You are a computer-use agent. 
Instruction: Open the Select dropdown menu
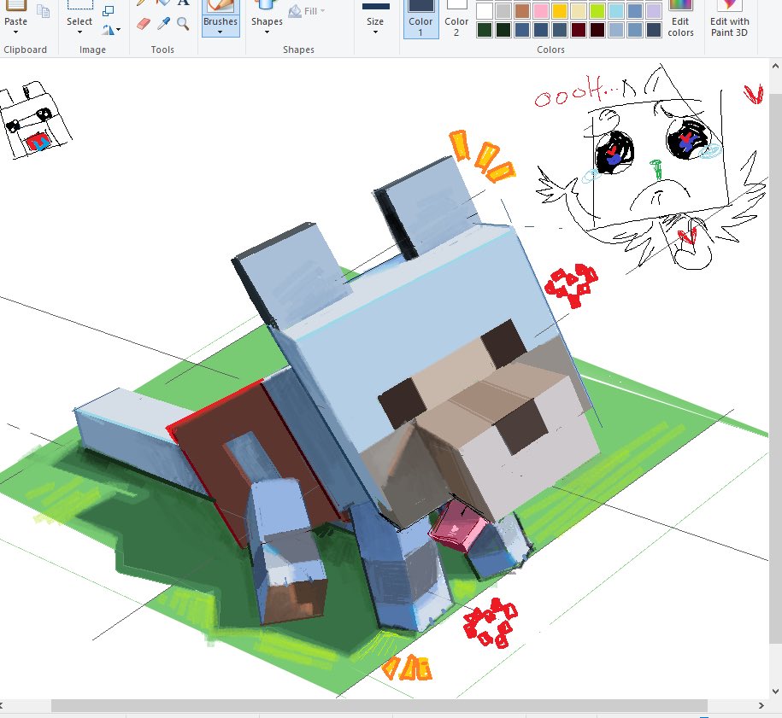point(79,32)
